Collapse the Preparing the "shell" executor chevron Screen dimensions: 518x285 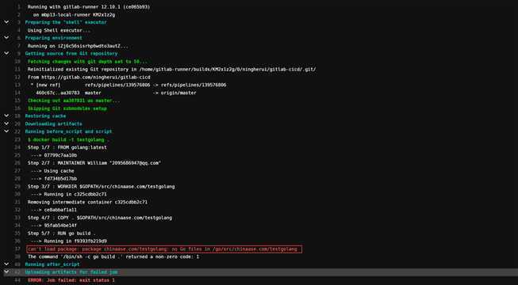[6, 22]
